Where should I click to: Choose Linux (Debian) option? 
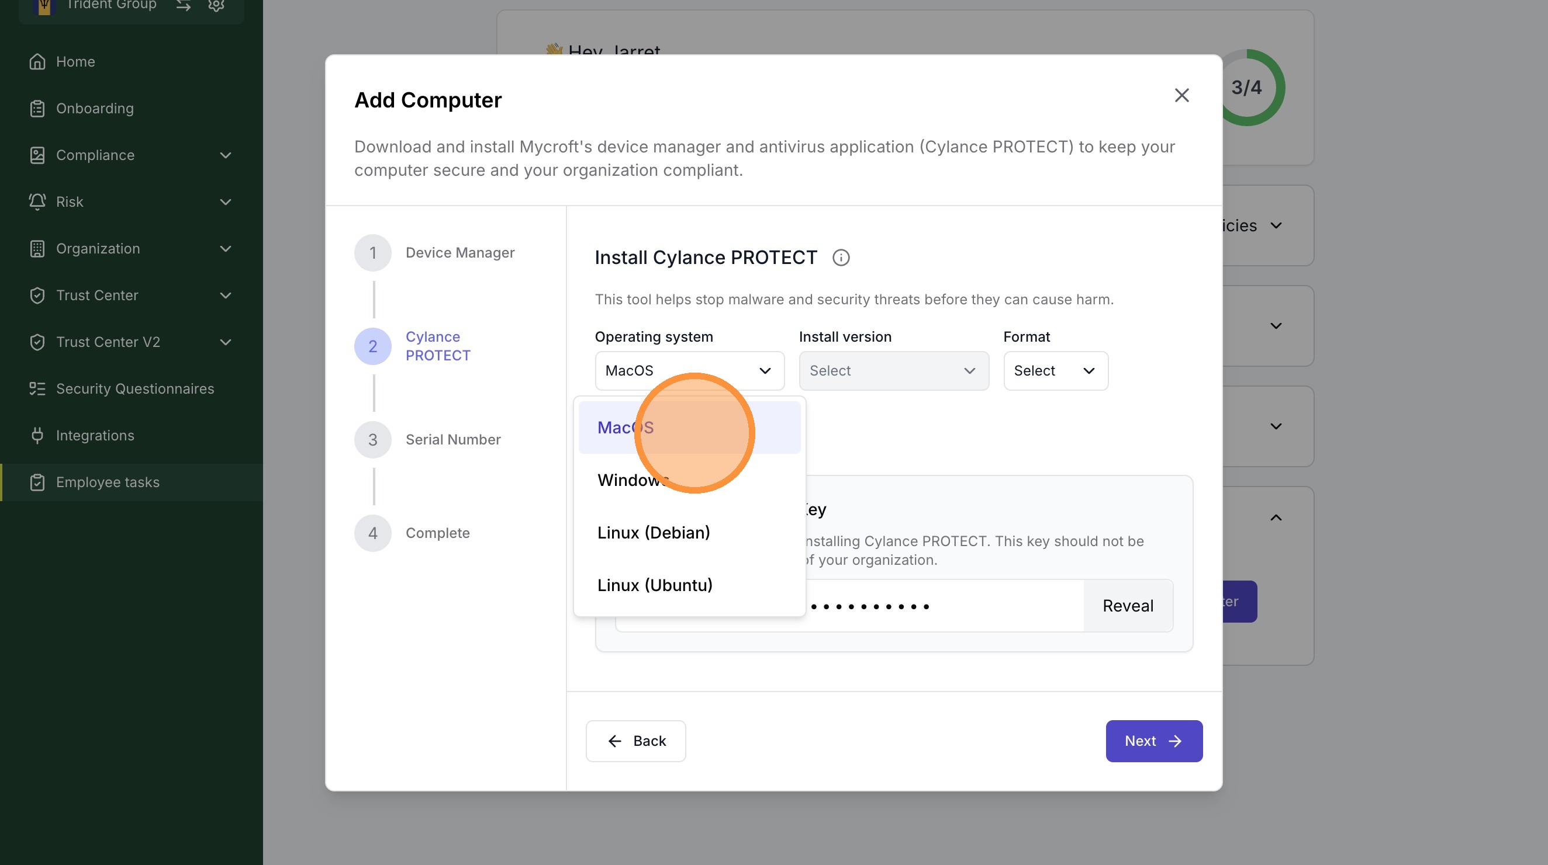(689, 533)
